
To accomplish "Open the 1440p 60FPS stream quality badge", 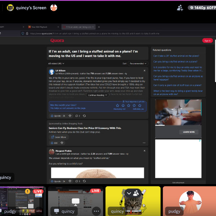I will (202, 8).
